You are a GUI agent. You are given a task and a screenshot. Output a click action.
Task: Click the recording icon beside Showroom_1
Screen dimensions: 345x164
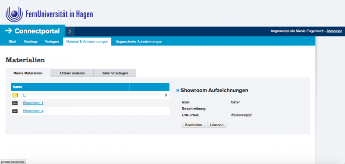[x=15, y=103]
